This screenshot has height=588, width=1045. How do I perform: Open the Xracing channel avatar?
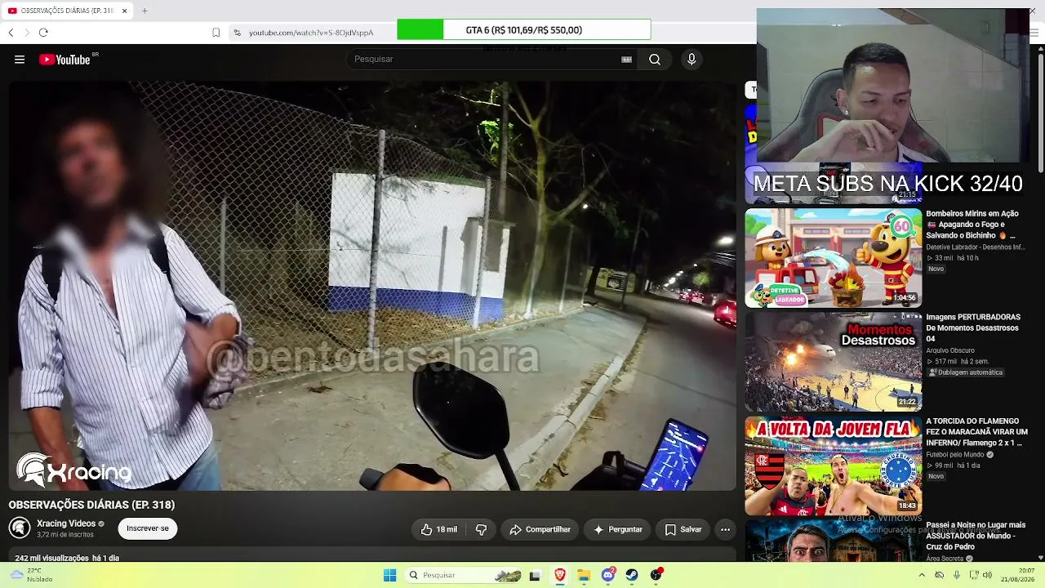(x=20, y=528)
